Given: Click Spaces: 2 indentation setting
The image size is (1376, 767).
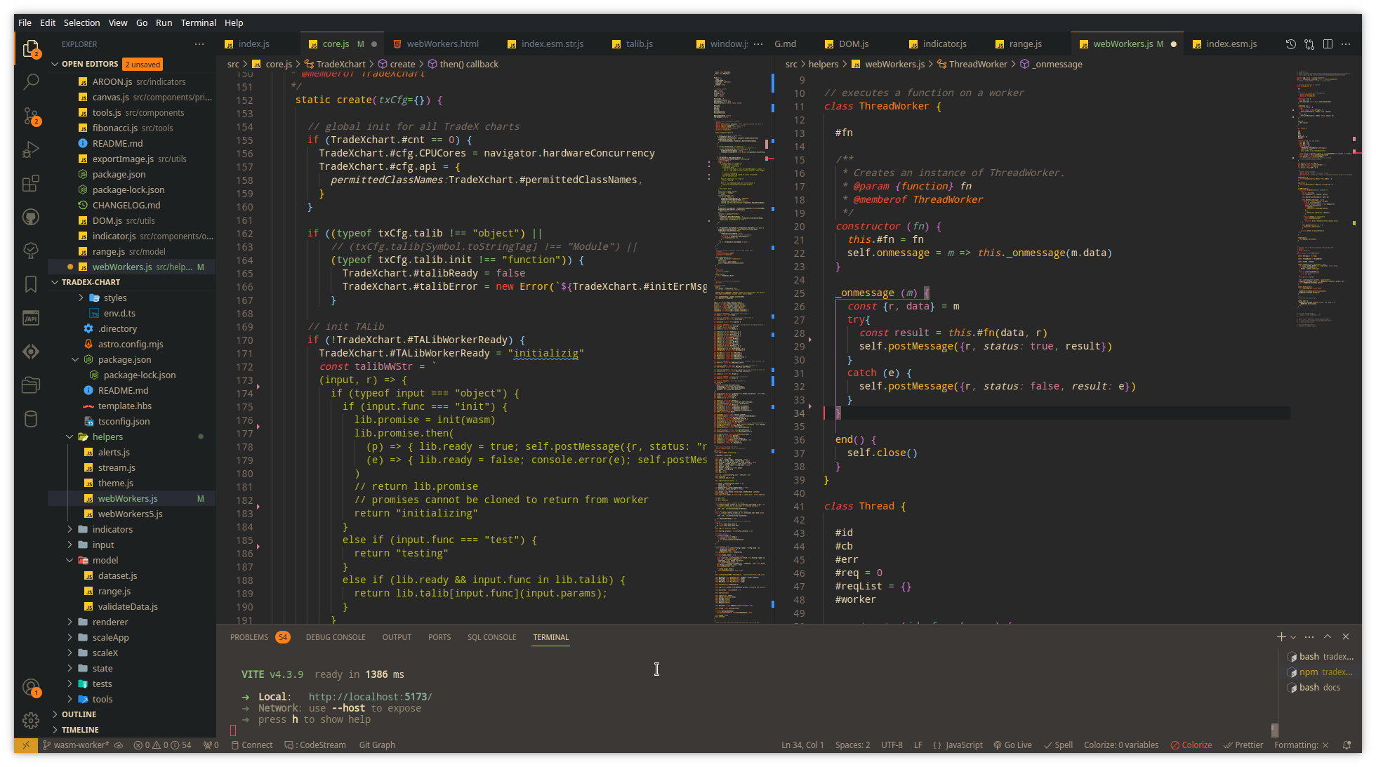Looking at the screenshot, I should coord(852,745).
